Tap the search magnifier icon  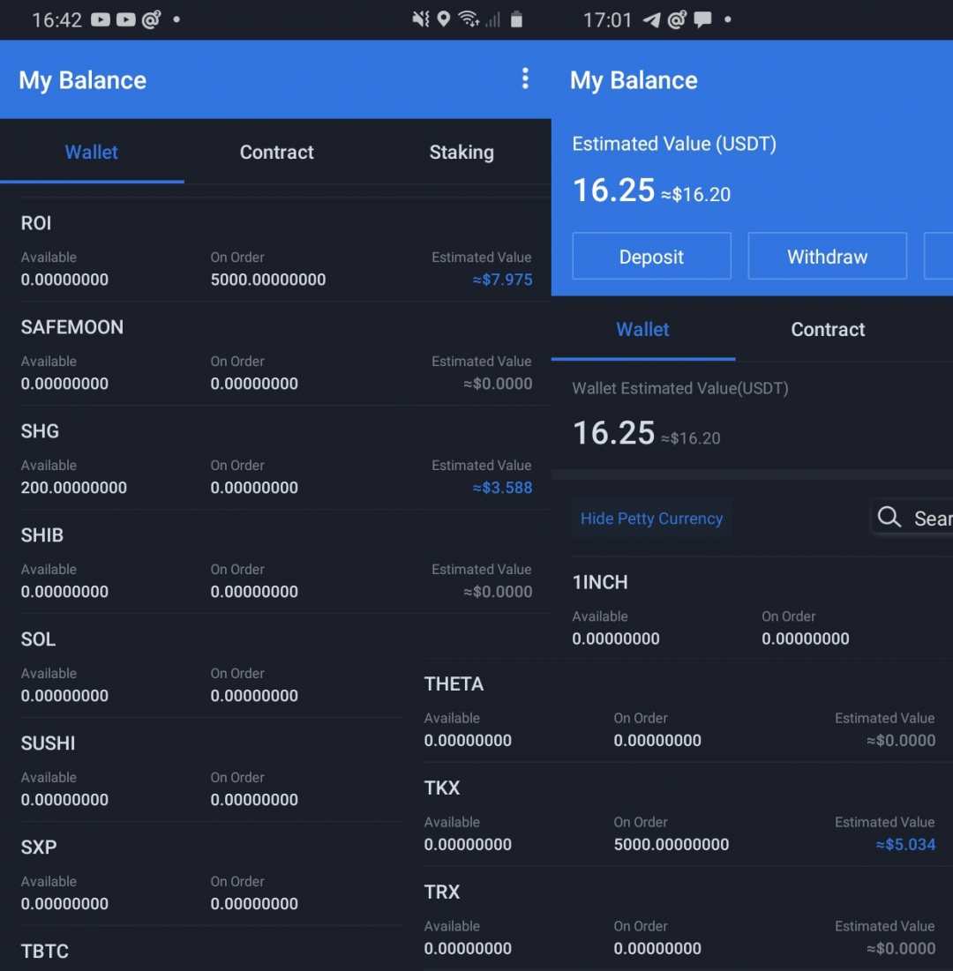tap(889, 518)
